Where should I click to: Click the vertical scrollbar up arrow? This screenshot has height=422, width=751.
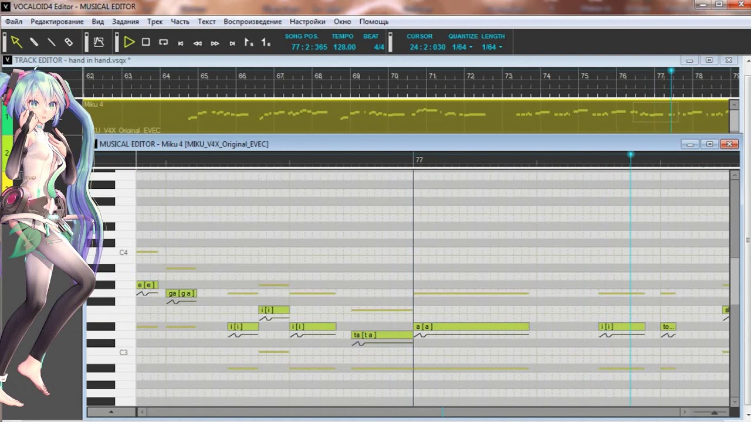click(736, 174)
